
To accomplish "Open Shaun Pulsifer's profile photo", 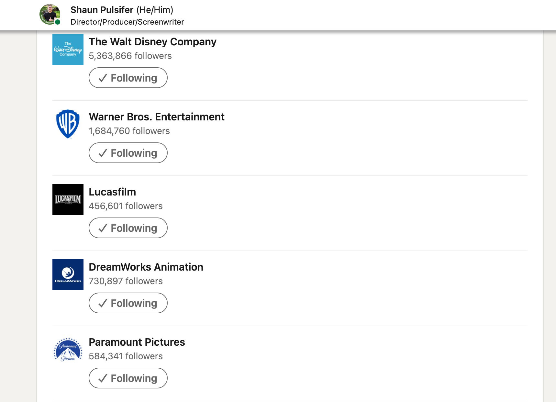I will (50, 14).
